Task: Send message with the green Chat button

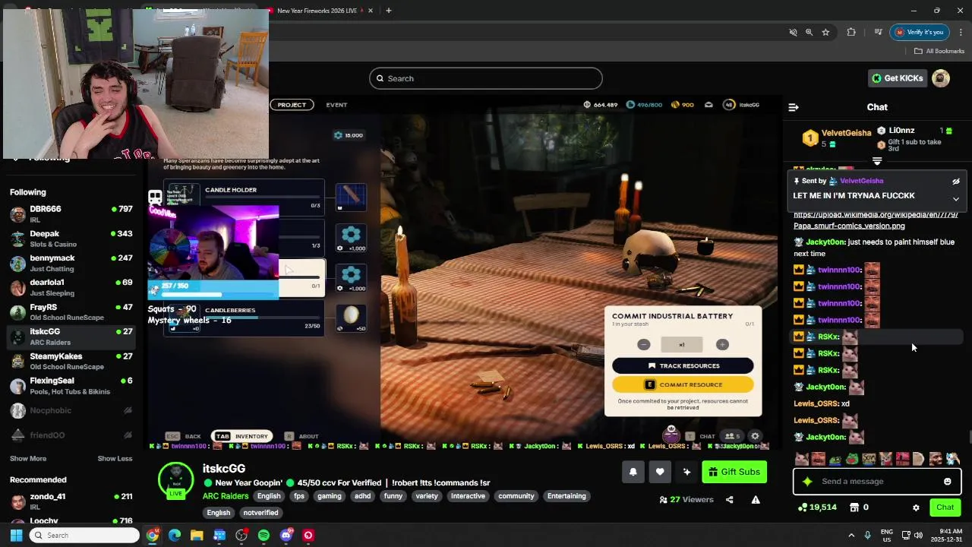Action: (945, 507)
